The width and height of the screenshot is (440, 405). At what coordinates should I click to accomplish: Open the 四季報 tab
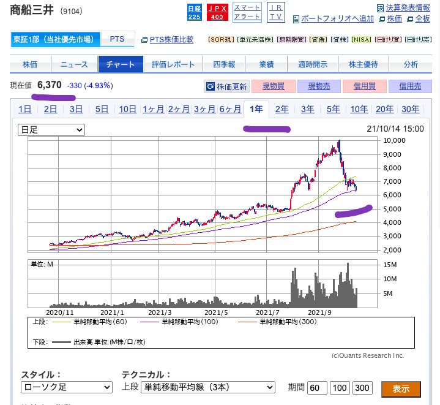[x=224, y=64]
